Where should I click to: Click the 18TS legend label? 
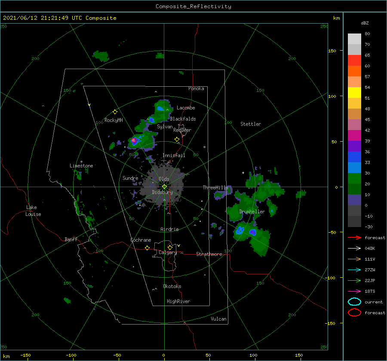[370, 291]
